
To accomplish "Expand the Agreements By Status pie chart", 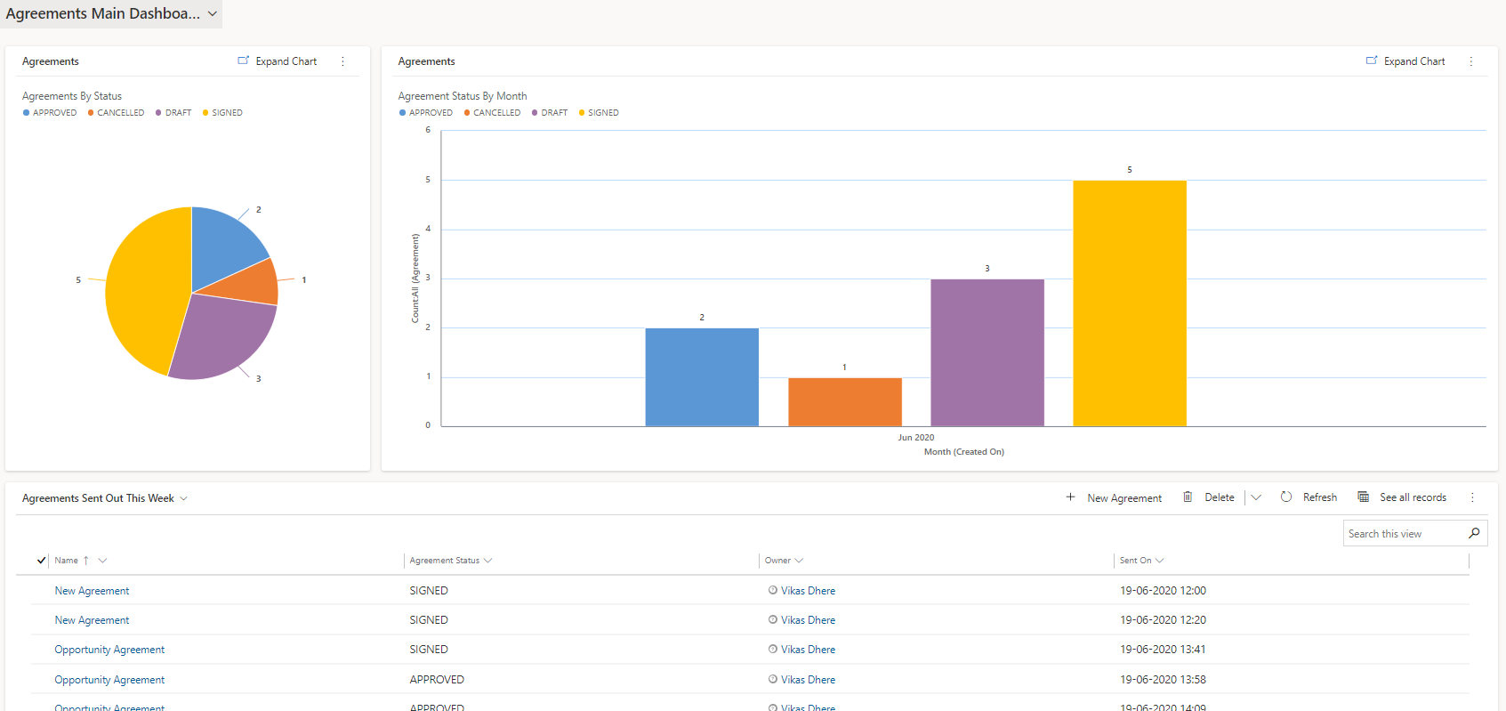I will tap(278, 61).
